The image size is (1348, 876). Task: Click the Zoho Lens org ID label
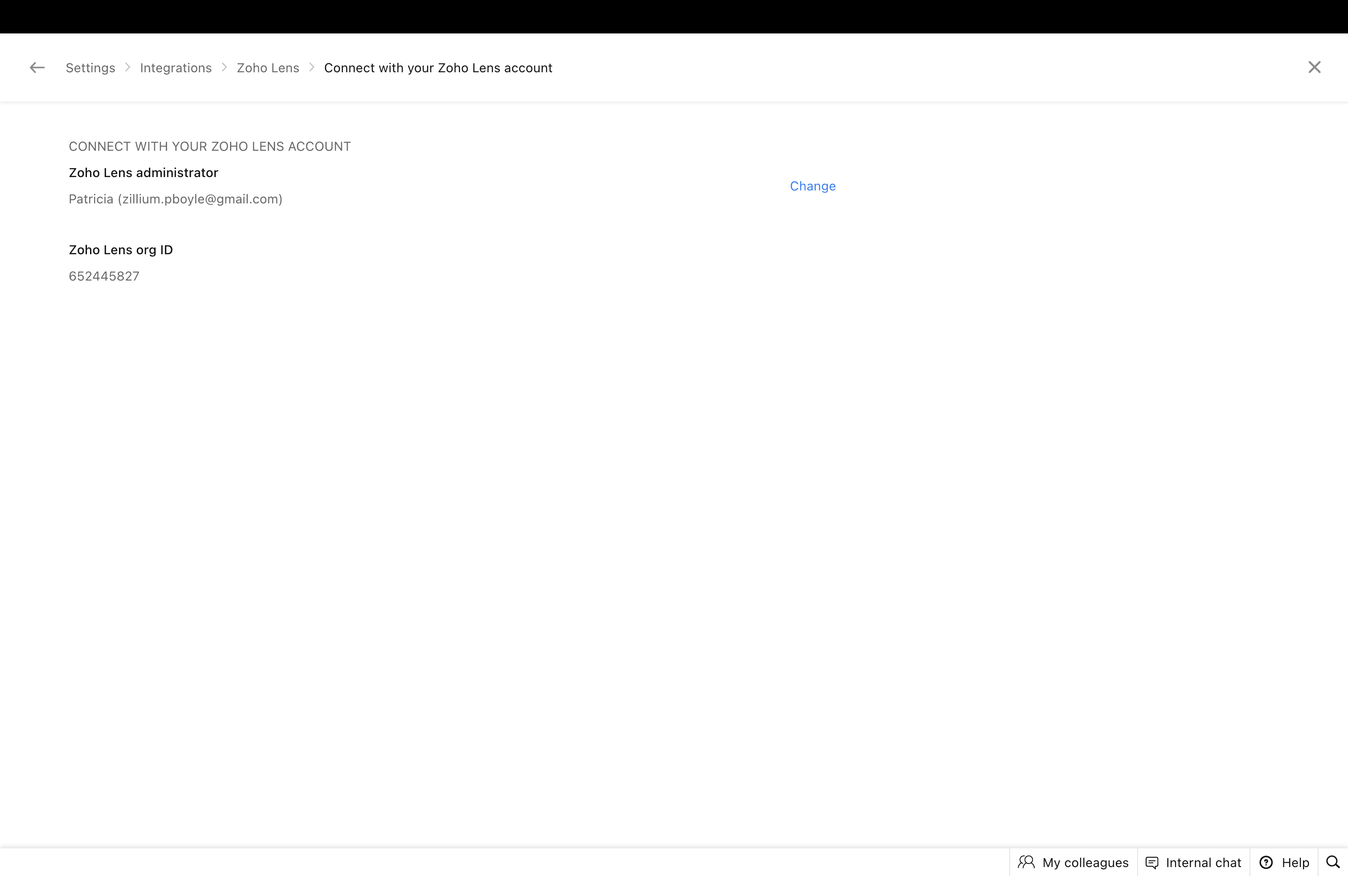point(121,250)
